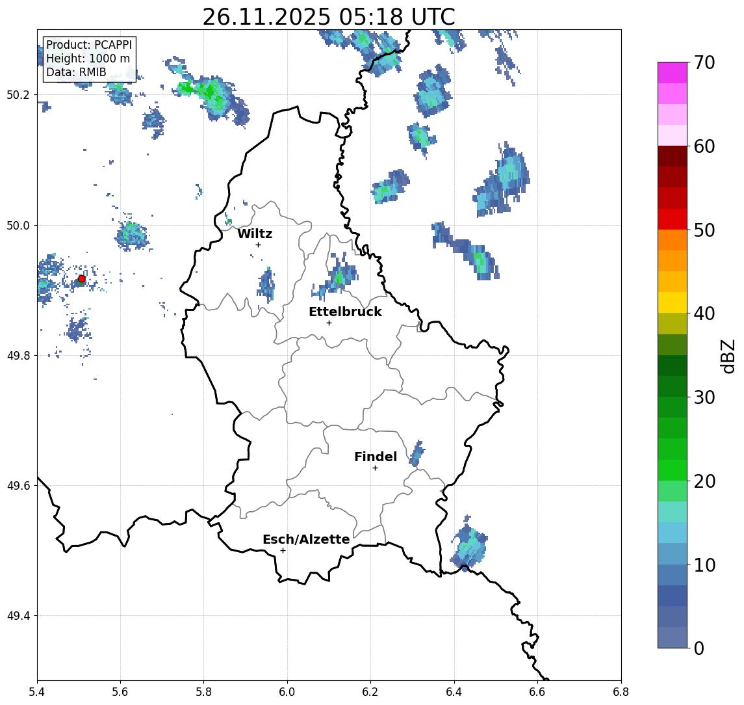This screenshot has width=744, height=705.
Task: Click the cross marker below Ettelbruck
Action: click(x=329, y=323)
